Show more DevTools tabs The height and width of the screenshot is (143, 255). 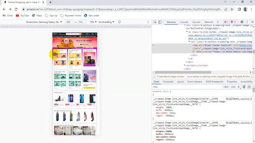[x=218, y=22]
